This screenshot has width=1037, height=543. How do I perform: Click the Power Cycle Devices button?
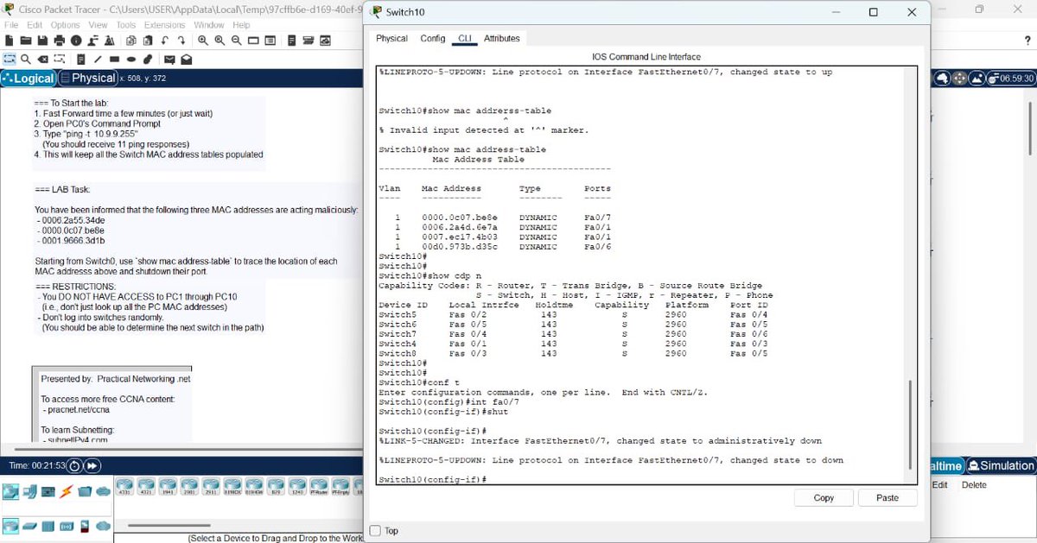[74, 466]
